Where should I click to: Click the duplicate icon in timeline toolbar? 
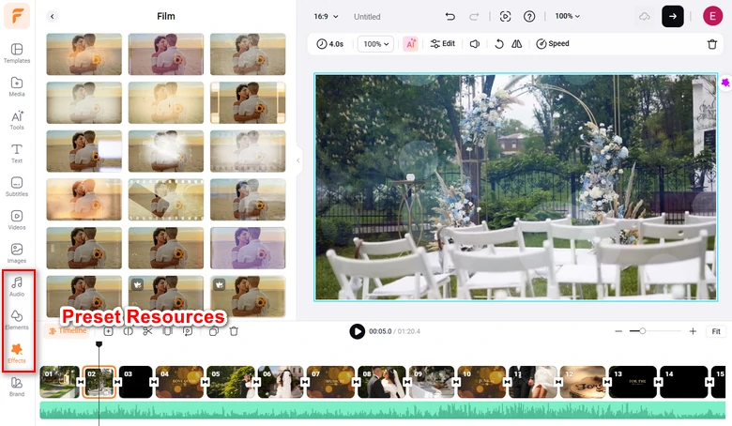click(214, 331)
